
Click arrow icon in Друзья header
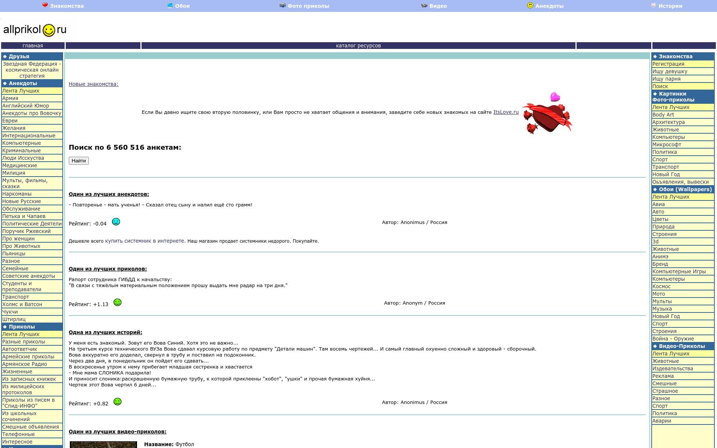(5, 56)
